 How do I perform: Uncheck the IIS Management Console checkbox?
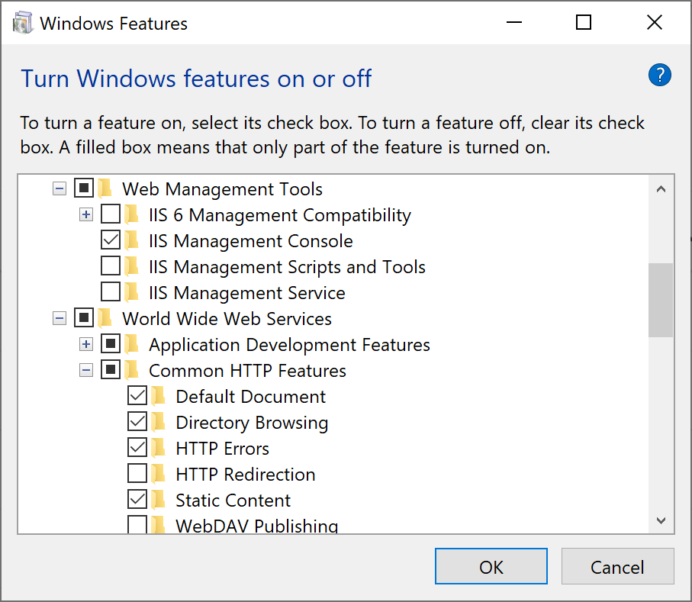pyautogui.click(x=111, y=240)
